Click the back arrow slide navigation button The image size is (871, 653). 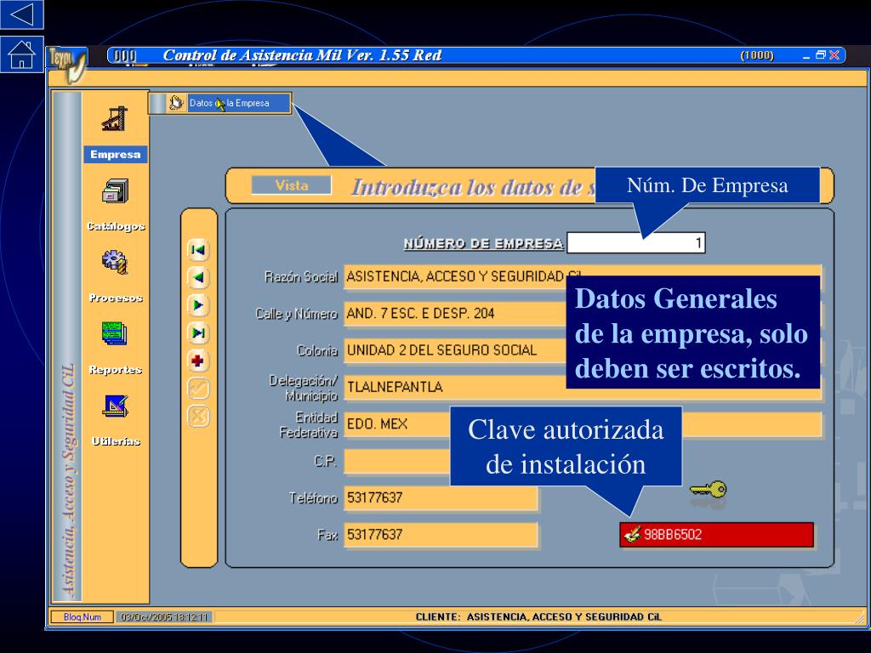21,14
